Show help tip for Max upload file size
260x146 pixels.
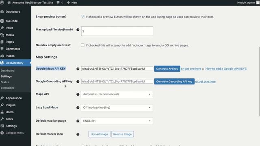click(x=78, y=30)
